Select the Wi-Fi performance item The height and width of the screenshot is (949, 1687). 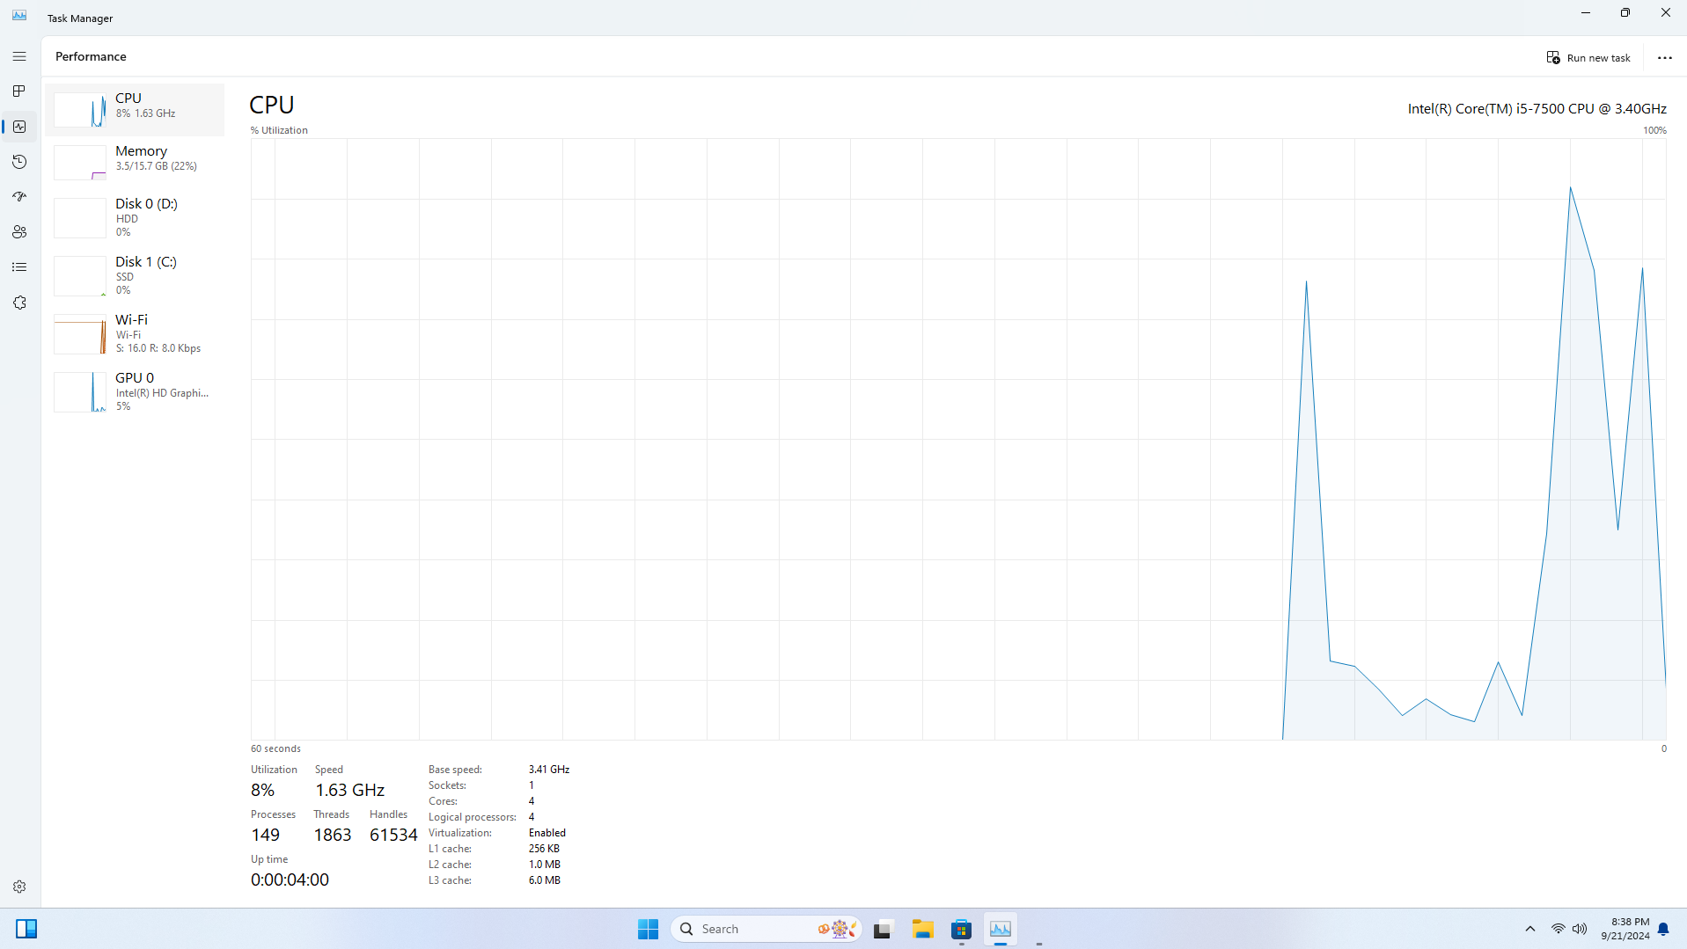(136, 333)
